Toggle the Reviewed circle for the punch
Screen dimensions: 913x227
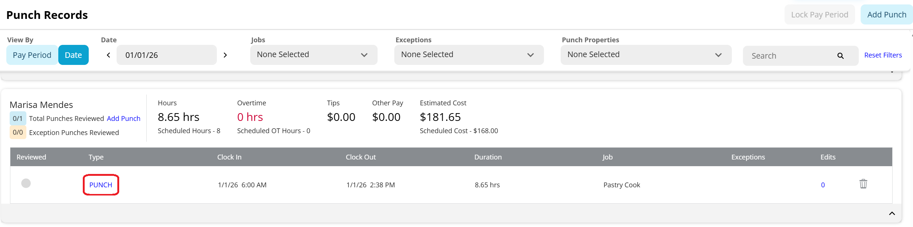pyautogui.click(x=26, y=183)
